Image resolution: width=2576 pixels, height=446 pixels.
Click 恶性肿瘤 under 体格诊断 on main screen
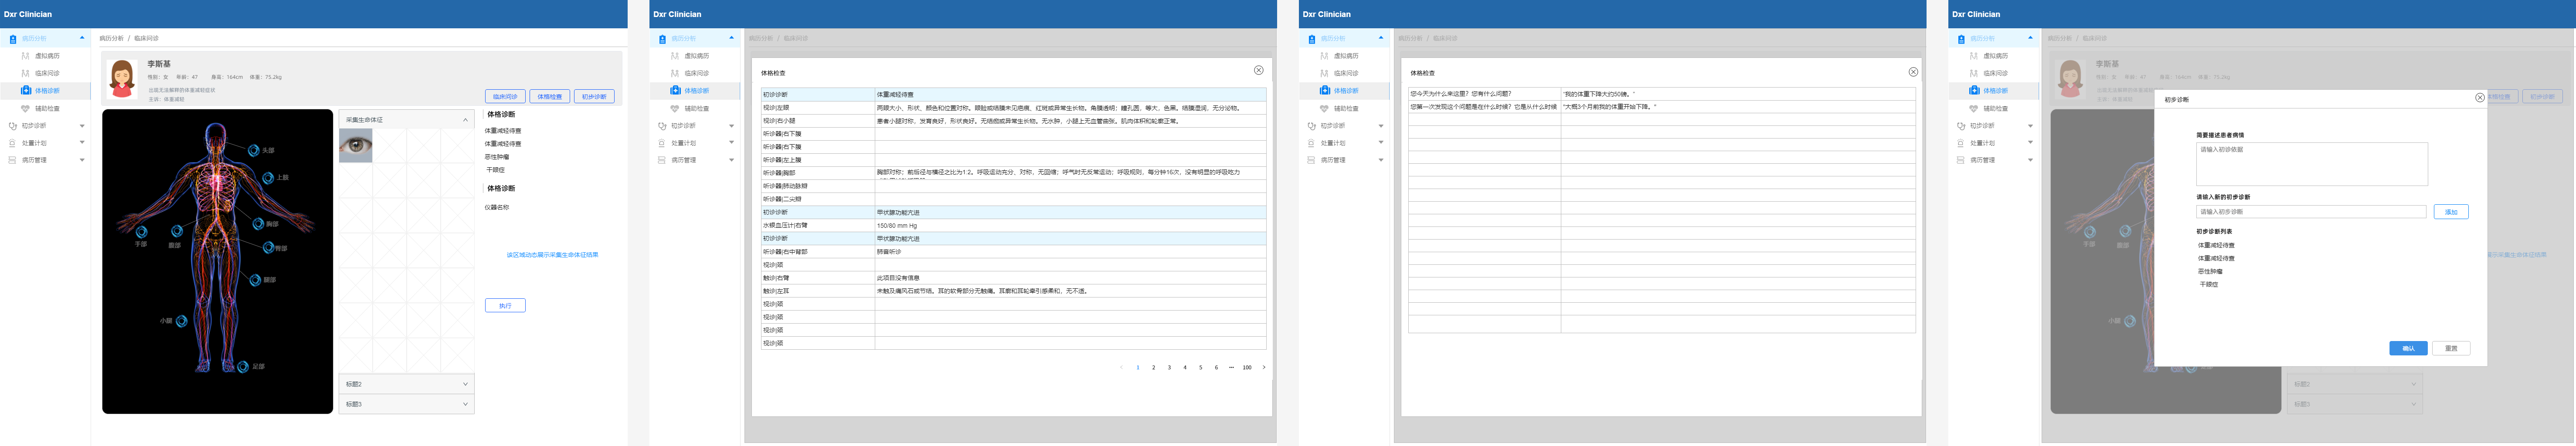[497, 157]
